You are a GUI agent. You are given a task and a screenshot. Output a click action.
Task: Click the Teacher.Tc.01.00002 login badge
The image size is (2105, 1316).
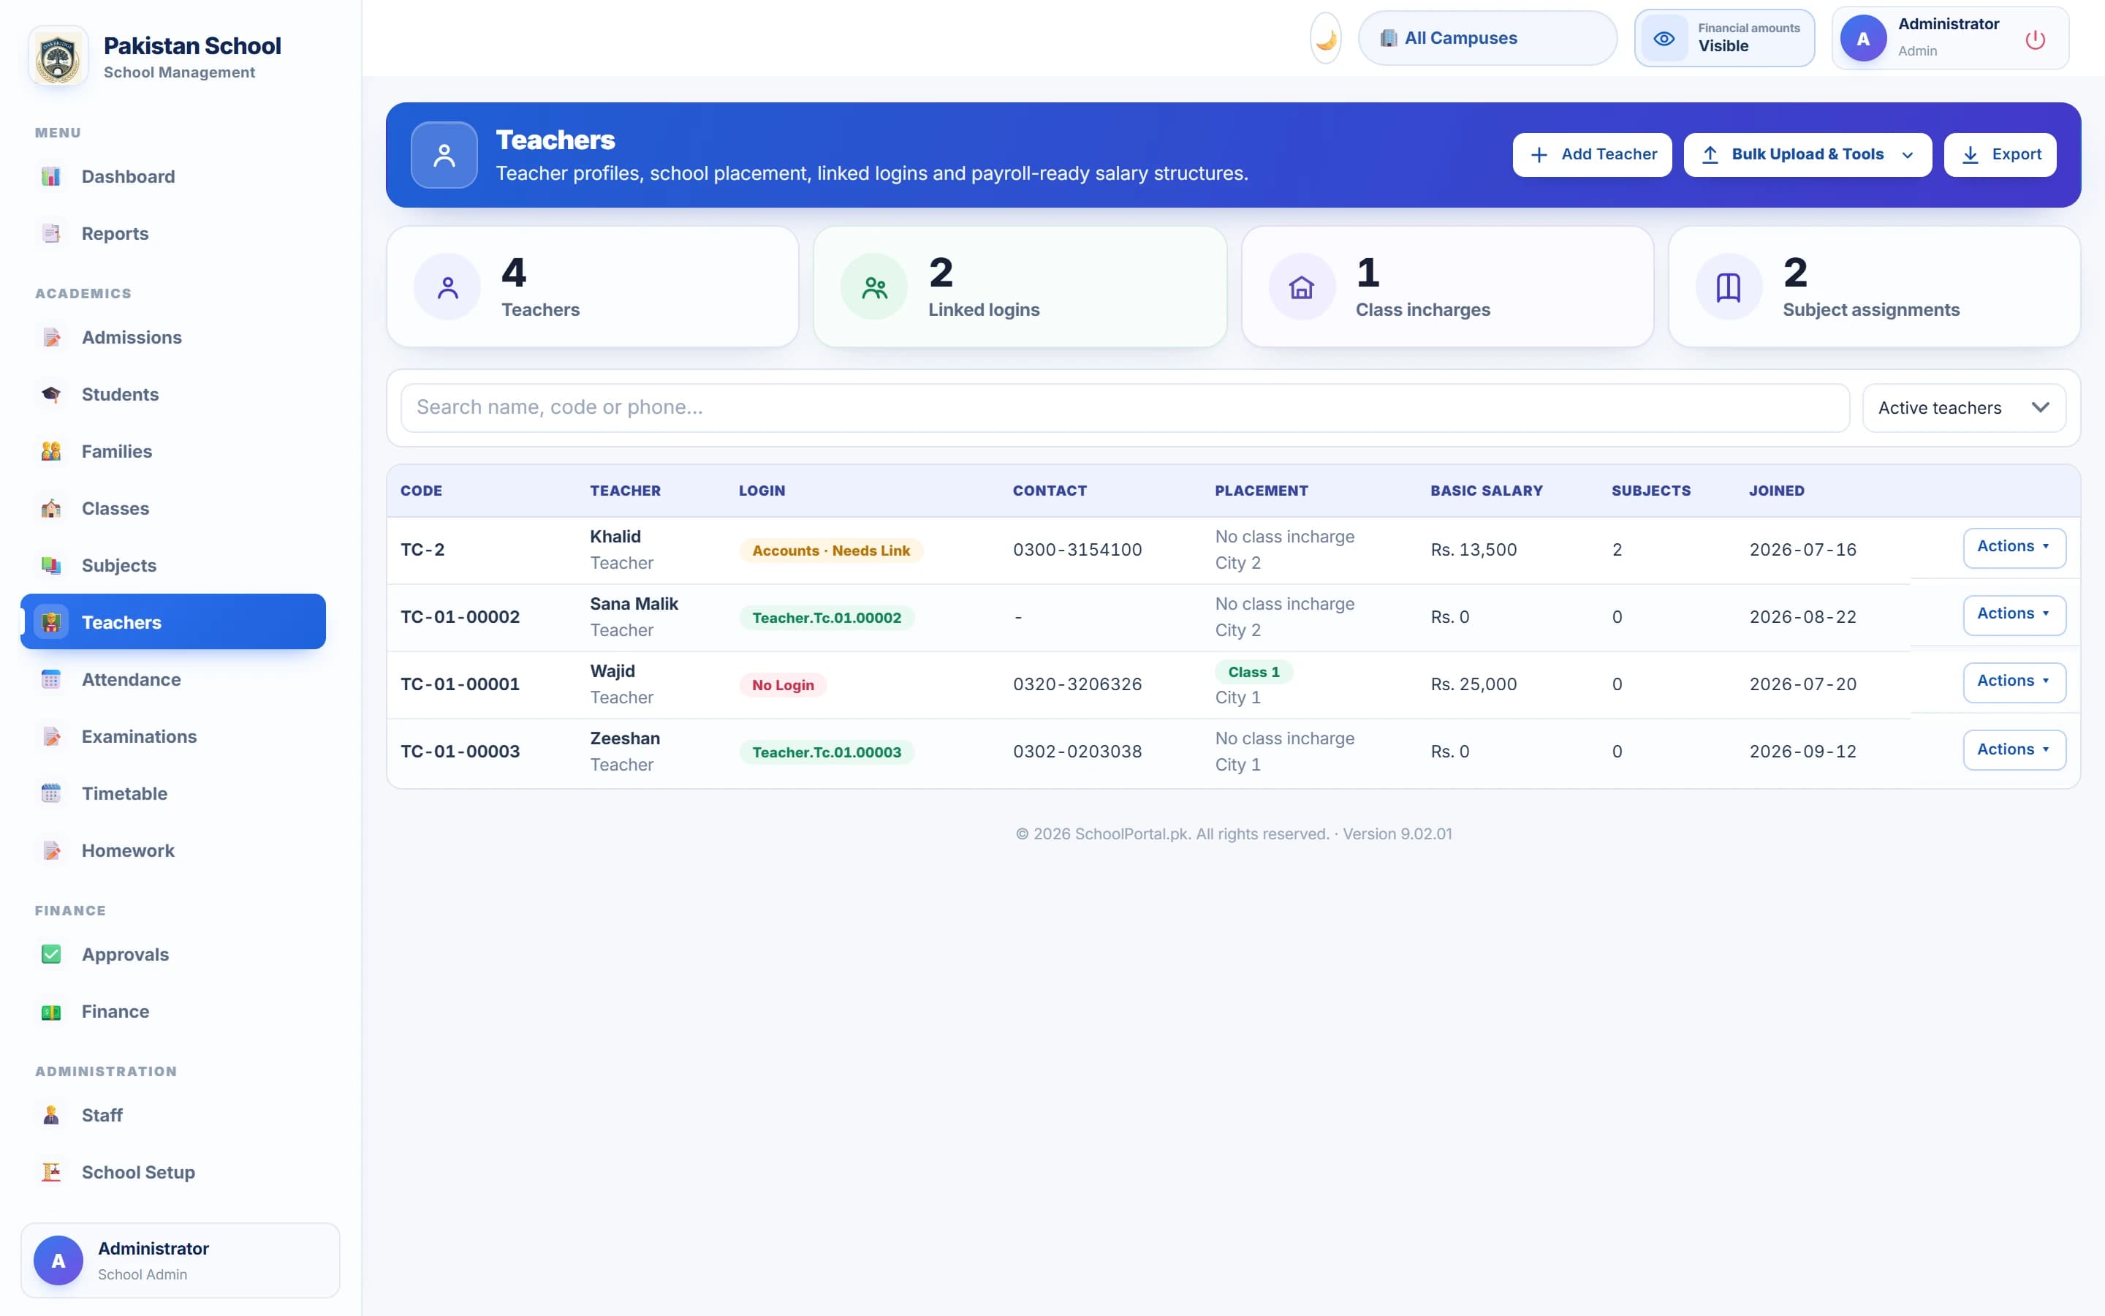click(827, 617)
